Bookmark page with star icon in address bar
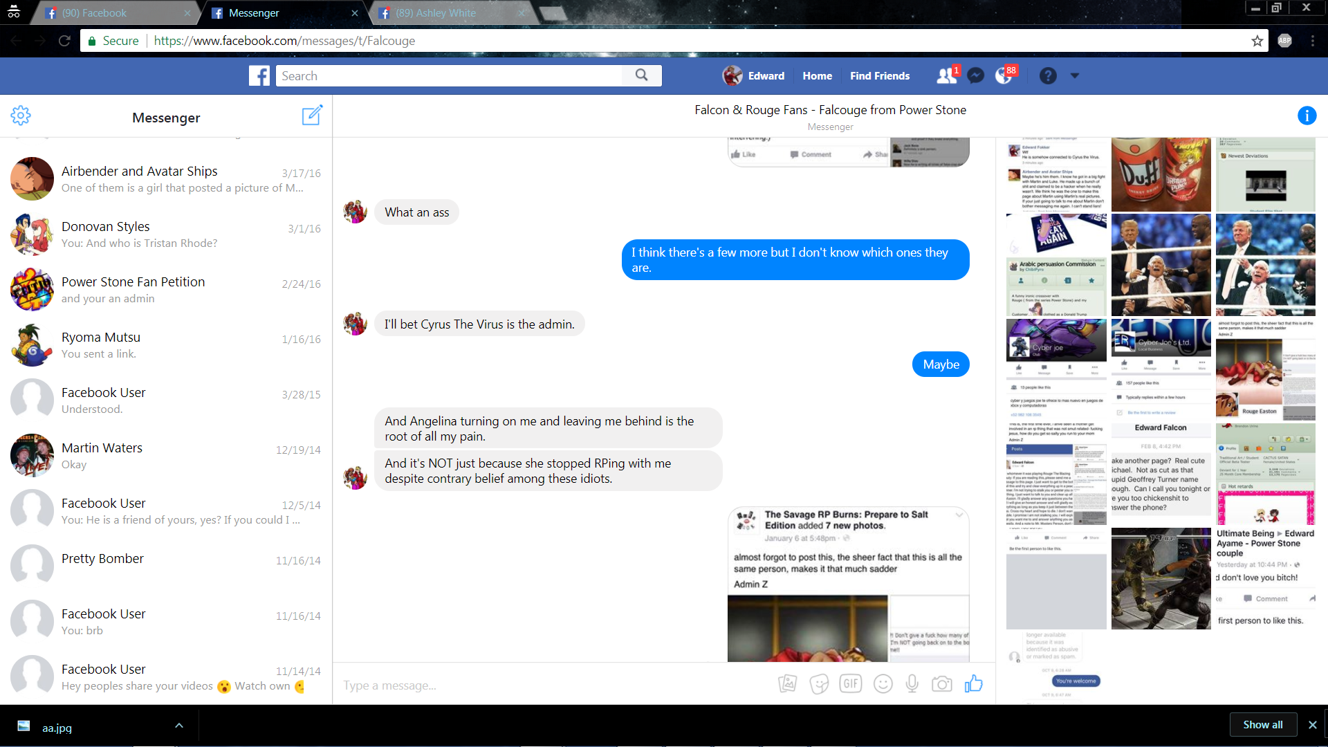 coord(1257,41)
